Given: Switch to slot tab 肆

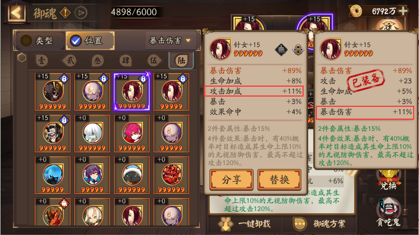Looking at the screenshot, I should [126, 61].
